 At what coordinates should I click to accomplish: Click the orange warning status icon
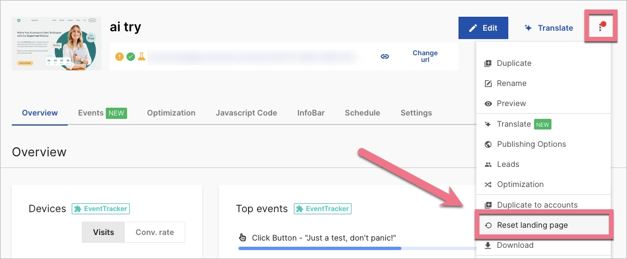119,56
